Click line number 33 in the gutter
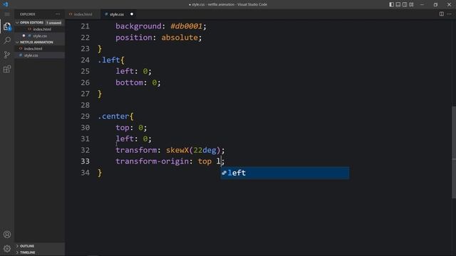The height and width of the screenshot is (256, 456). coord(85,161)
